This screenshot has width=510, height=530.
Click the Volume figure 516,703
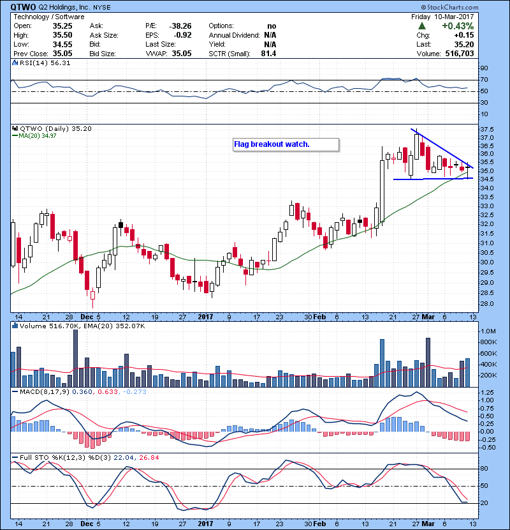tap(460, 54)
